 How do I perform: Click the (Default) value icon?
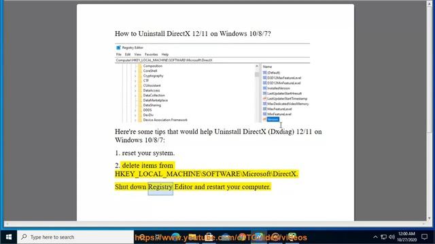tap(264, 73)
